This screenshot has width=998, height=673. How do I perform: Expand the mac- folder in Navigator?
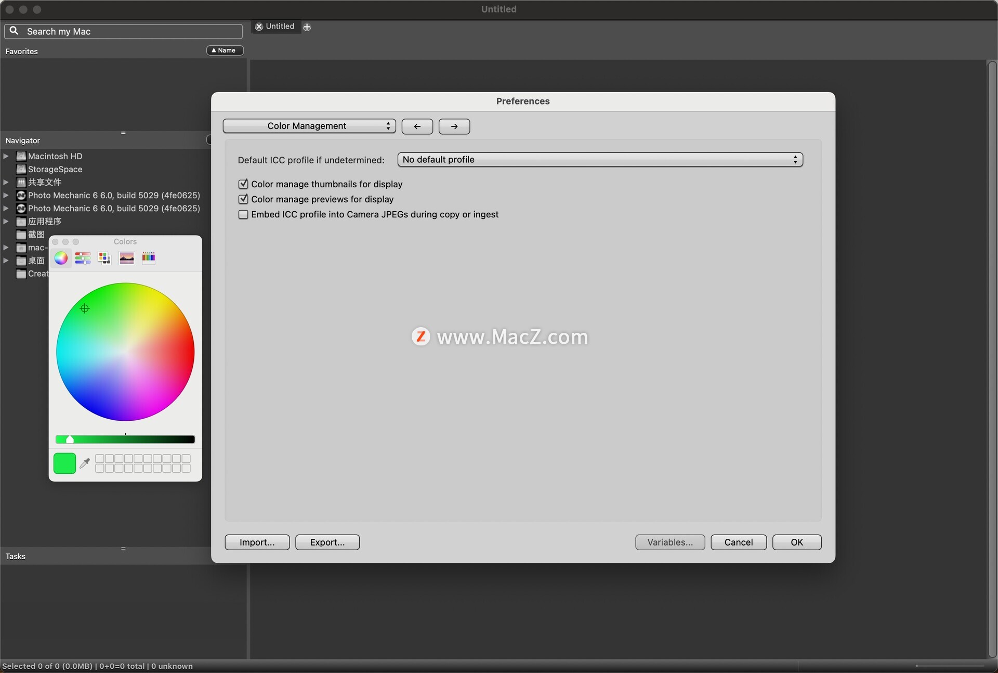coord(6,248)
